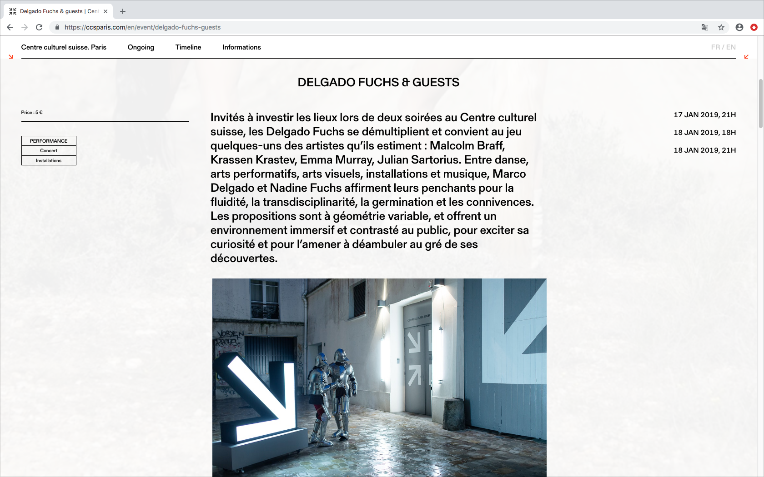Click the browser forward arrow

tap(25, 27)
